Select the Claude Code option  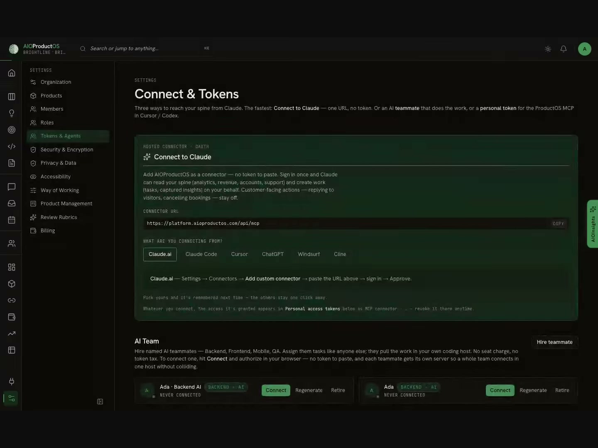(201, 254)
